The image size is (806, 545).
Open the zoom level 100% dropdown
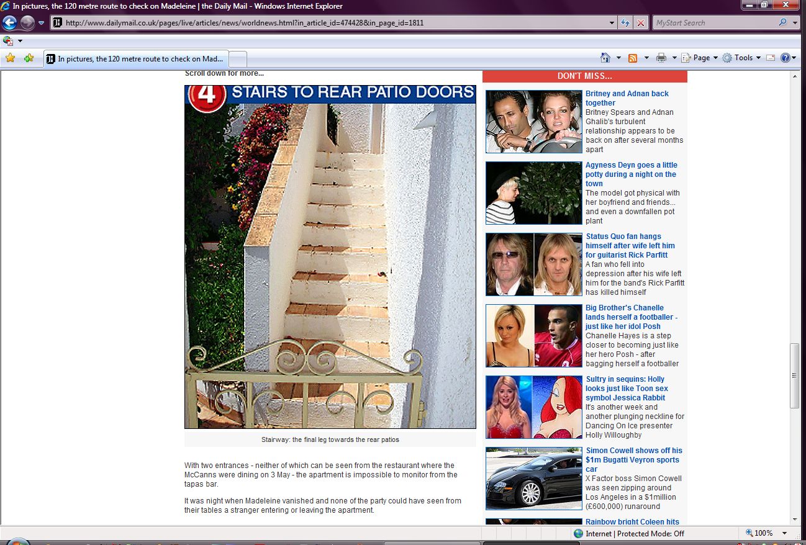pyautogui.click(x=785, y=533)
